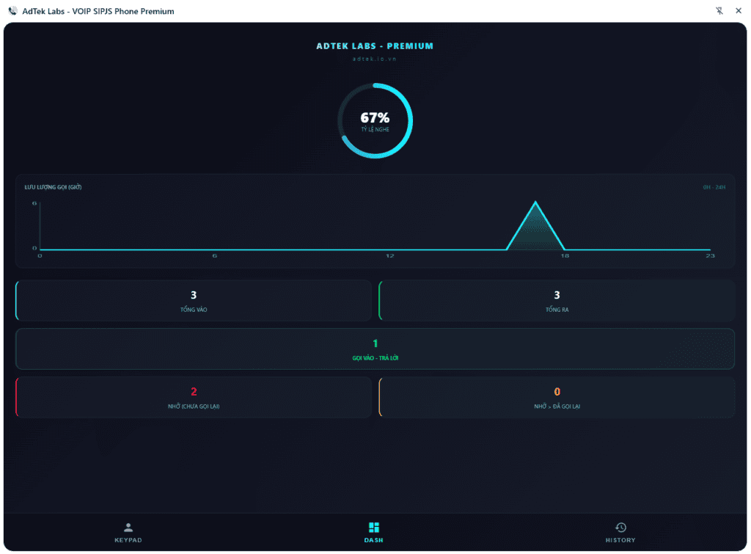Image resolution: width=751 pixels, height=554 pixels.
Task: Click the ADTEK LABS - PREMIUM heading
Action: click(x=375, y=46)
